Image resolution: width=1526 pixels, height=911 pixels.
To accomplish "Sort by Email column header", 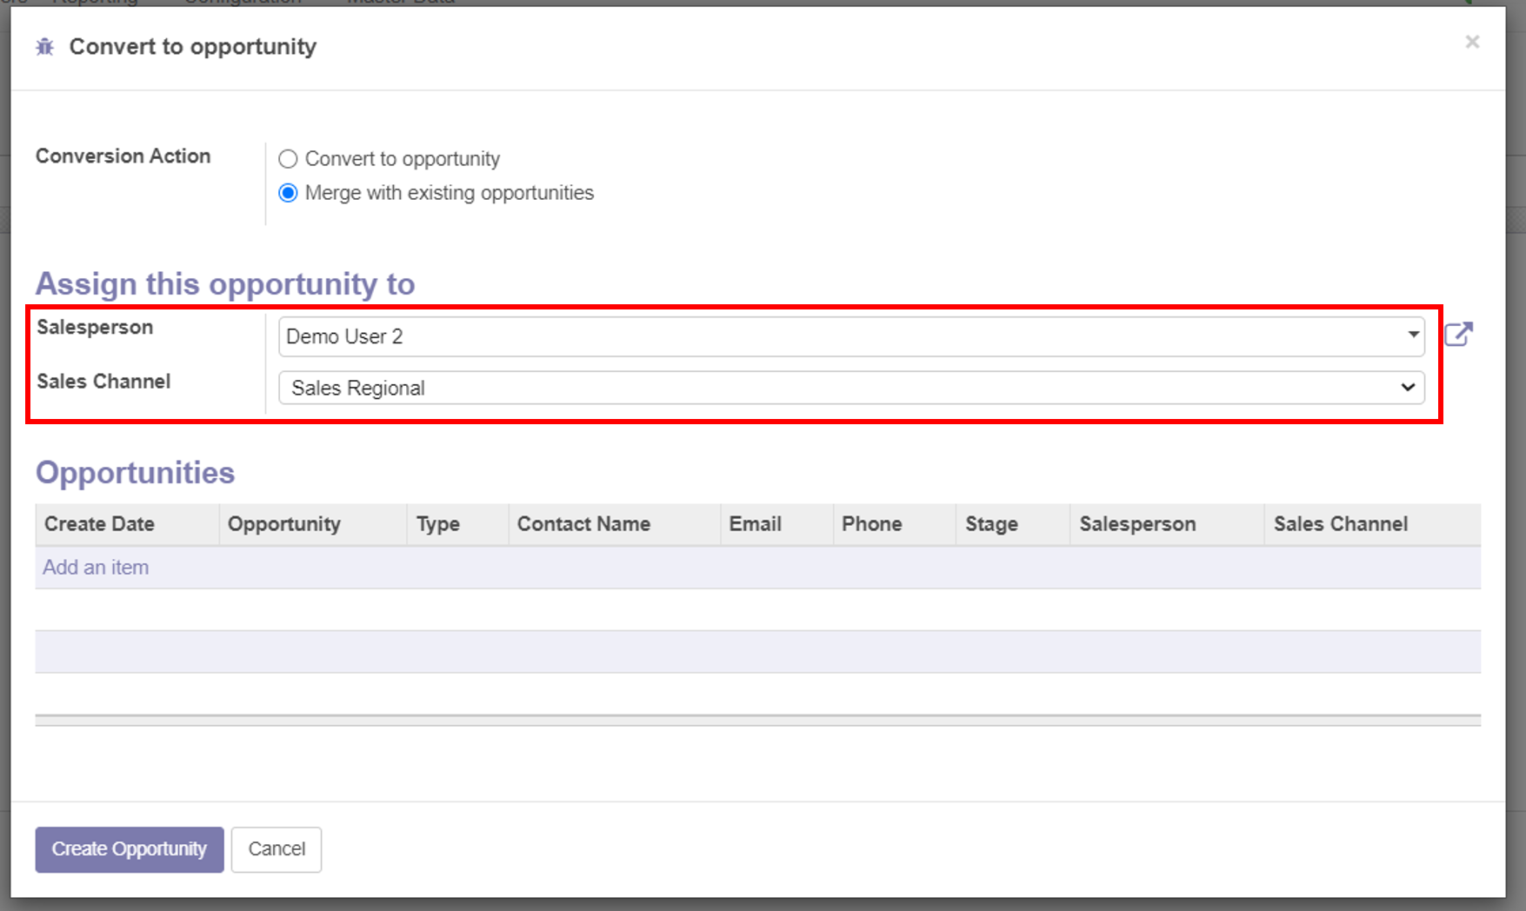I will coord(777,524).
